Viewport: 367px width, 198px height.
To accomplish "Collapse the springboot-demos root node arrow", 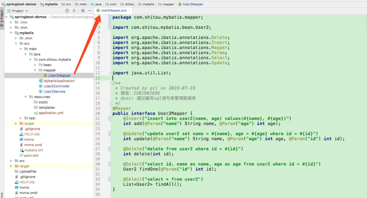I will coord(7,17).
